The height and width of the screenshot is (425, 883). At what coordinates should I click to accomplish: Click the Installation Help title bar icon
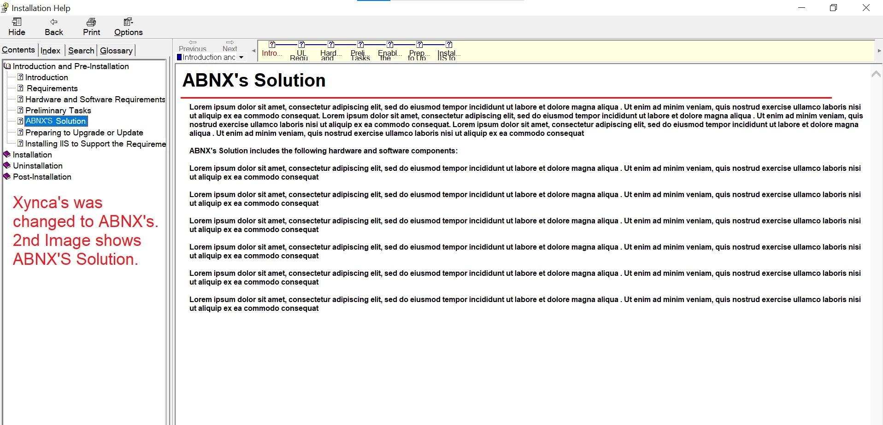(5, 8)
